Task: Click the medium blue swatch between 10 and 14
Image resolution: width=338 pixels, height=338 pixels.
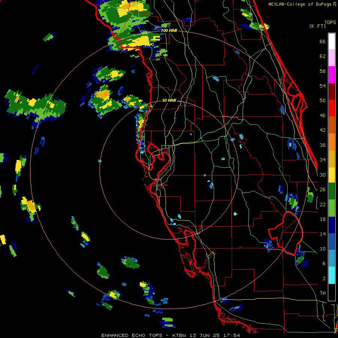Action: [332, 242]
